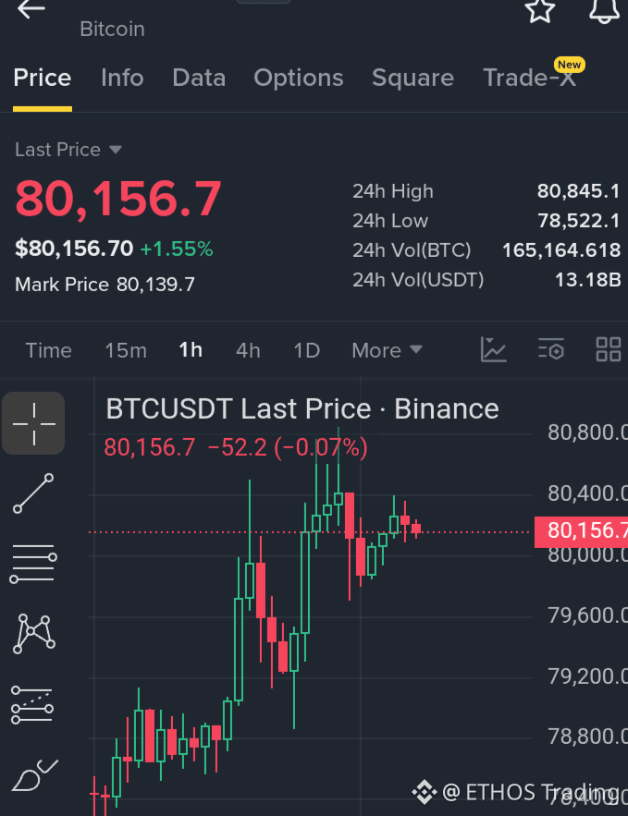The width and height of the screenshot is (628, 816).
Task: Expand the Last Price dropdown
Action: (x=68, y=150)
